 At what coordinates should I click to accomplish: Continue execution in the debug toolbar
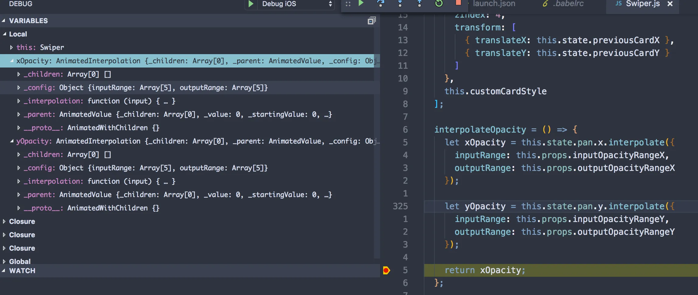(x=361, y=3)
